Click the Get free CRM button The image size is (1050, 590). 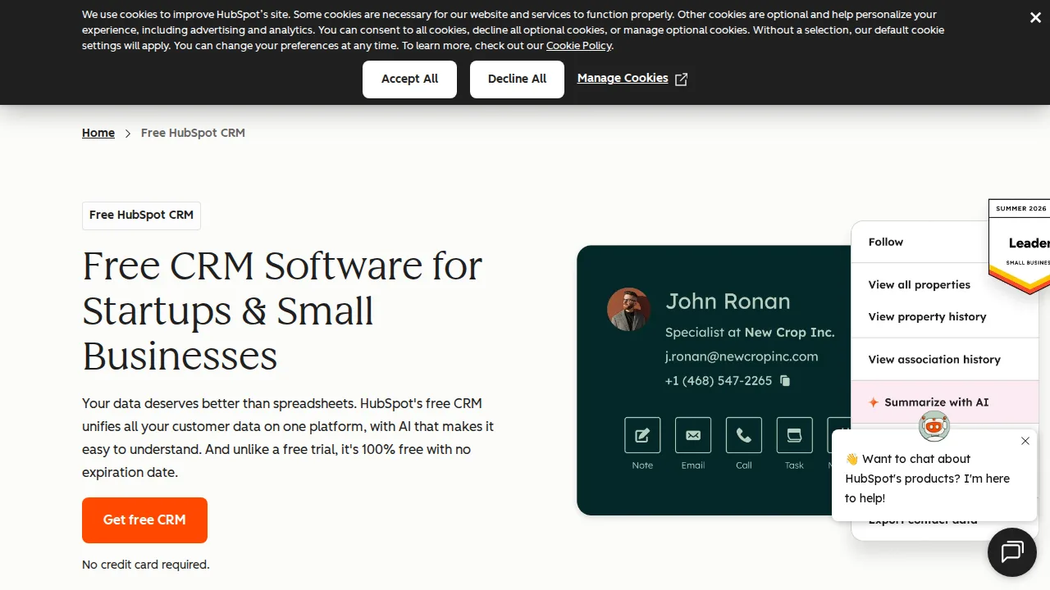point(144,520)
